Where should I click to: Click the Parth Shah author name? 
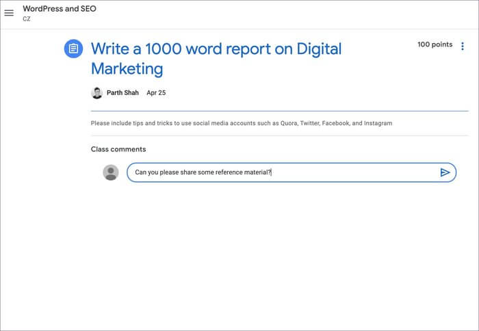tap(124, 92)
